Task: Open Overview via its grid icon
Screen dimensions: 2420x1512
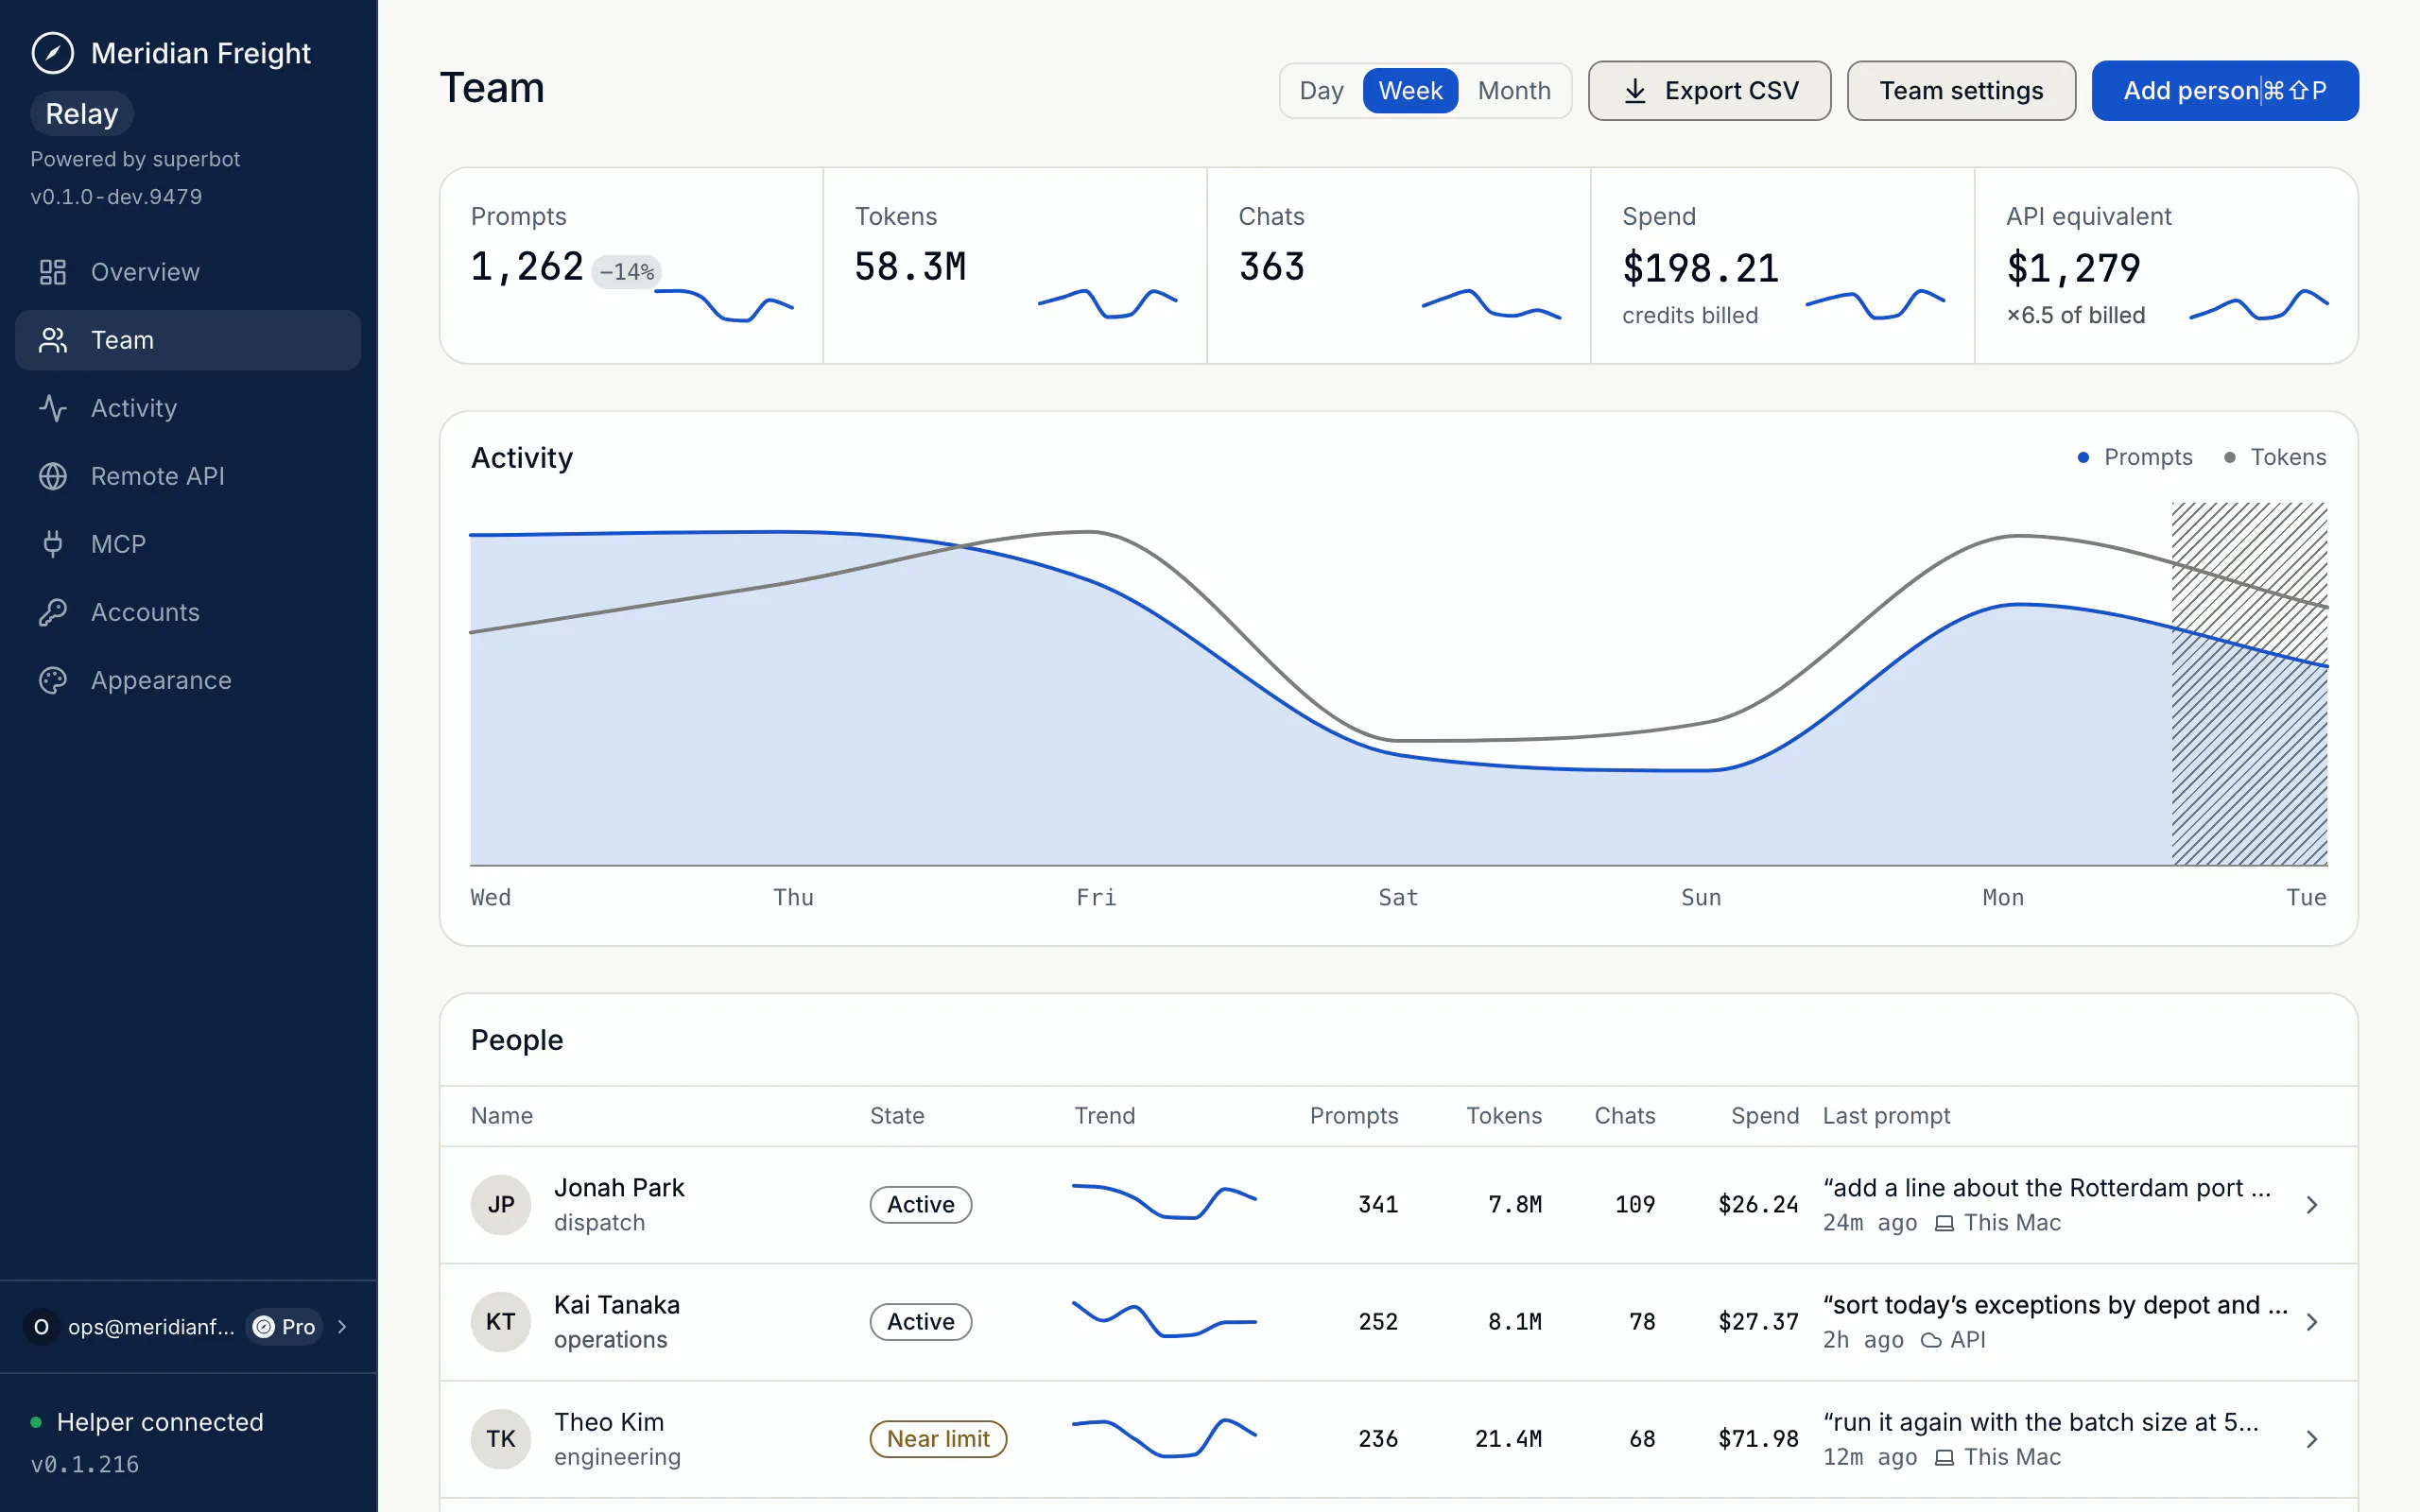Action: tap(53, 272)
